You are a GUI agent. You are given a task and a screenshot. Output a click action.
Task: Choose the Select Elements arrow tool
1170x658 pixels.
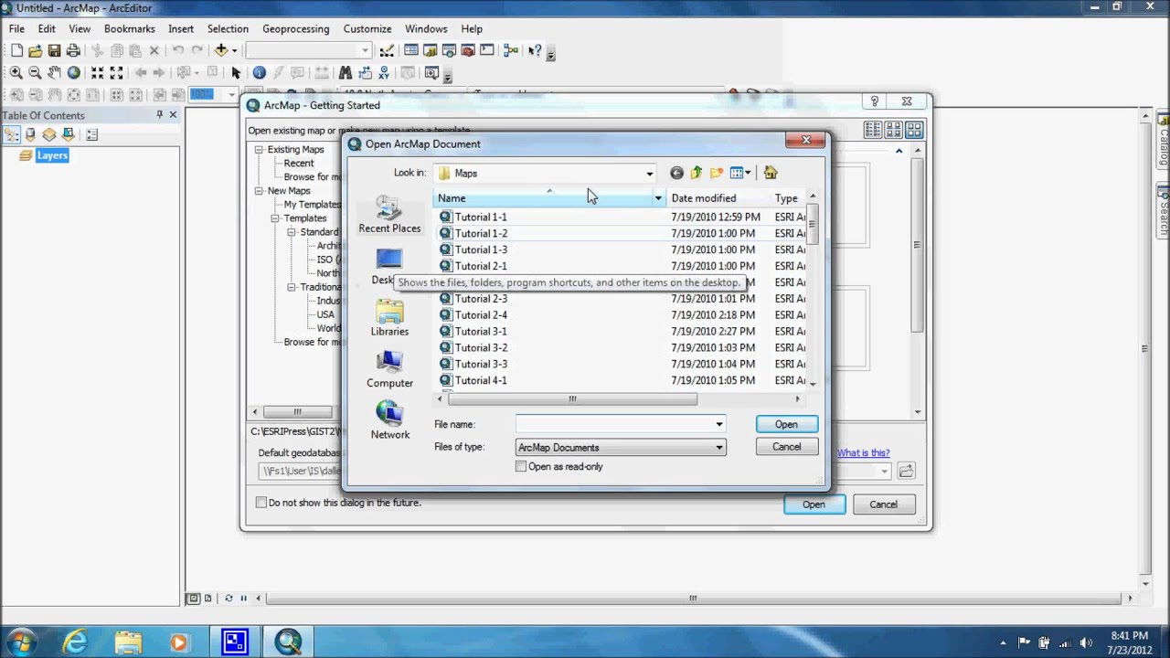[x=236, y=72]
